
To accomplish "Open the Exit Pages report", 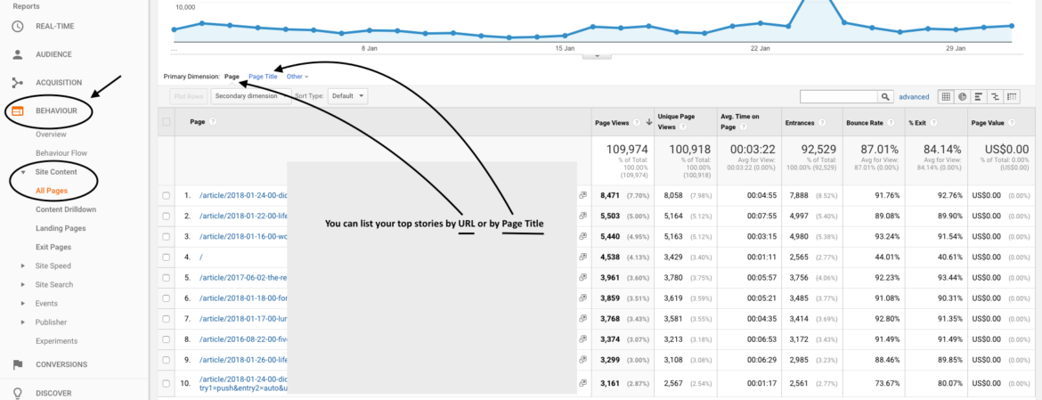I will coord(53,247).
